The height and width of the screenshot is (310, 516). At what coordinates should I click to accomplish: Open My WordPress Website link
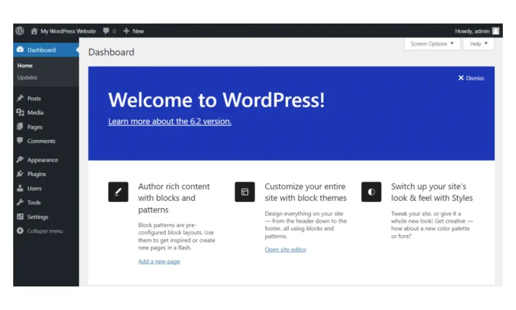pyautogui.click(x=68, y=31)
